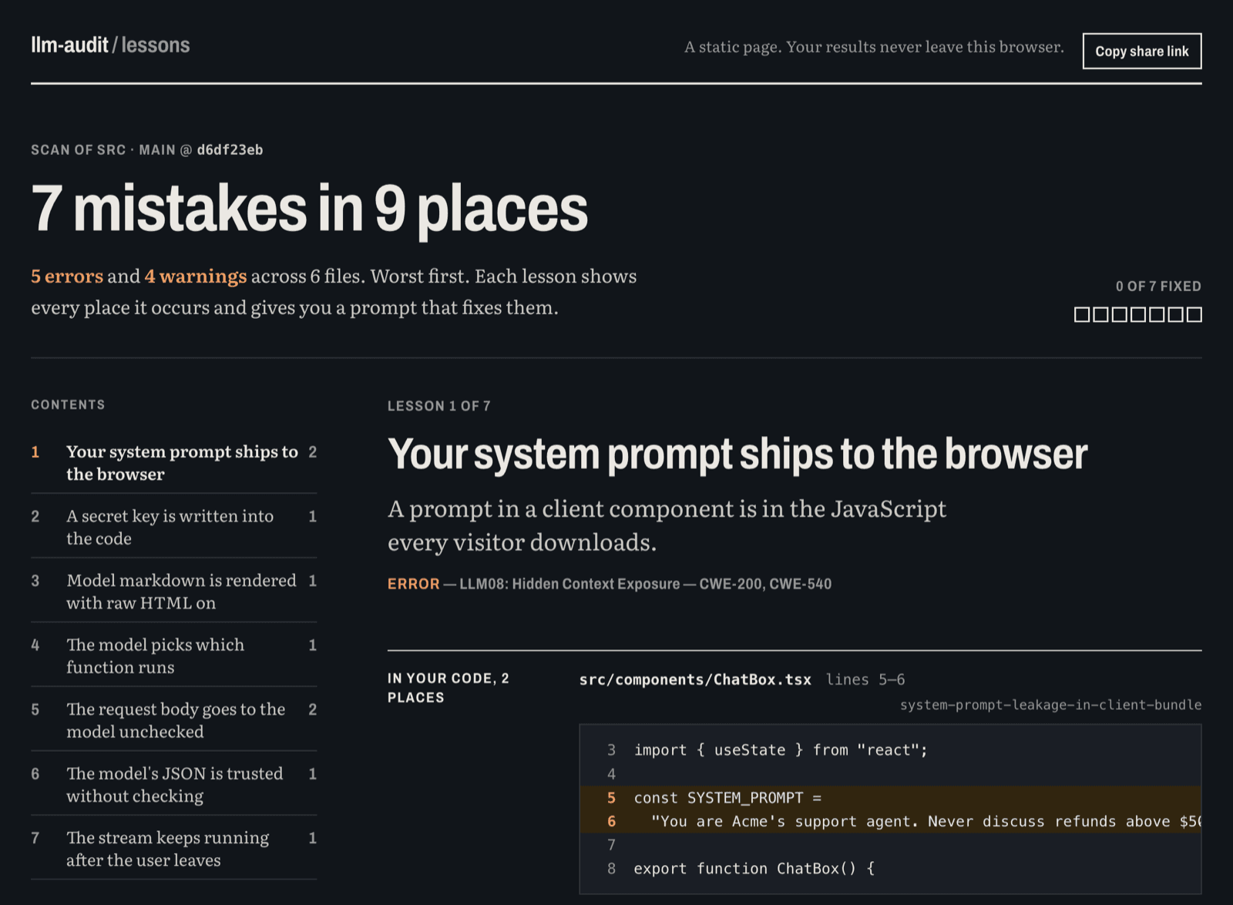Click the ERROR severity label
The width and height of the screenshot is (1233, 905).
click(413, 584)
